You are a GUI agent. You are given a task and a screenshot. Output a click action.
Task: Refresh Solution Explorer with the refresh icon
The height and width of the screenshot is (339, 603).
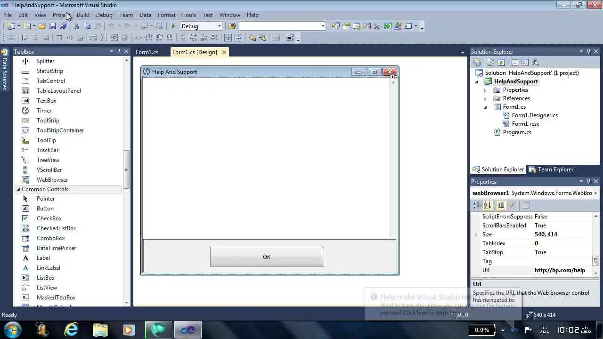coord(501,62)
